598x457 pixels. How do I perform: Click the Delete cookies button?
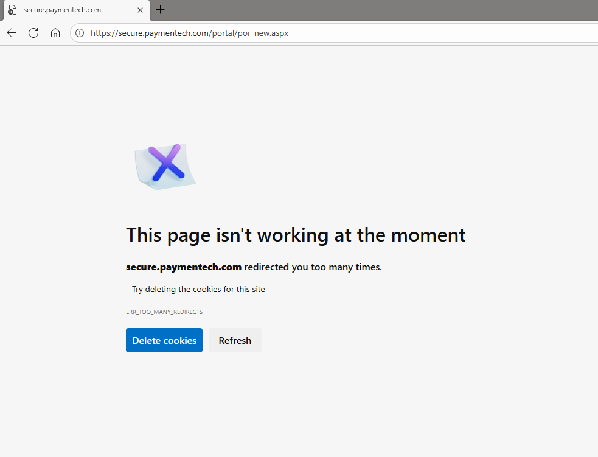tap(164, 340)
